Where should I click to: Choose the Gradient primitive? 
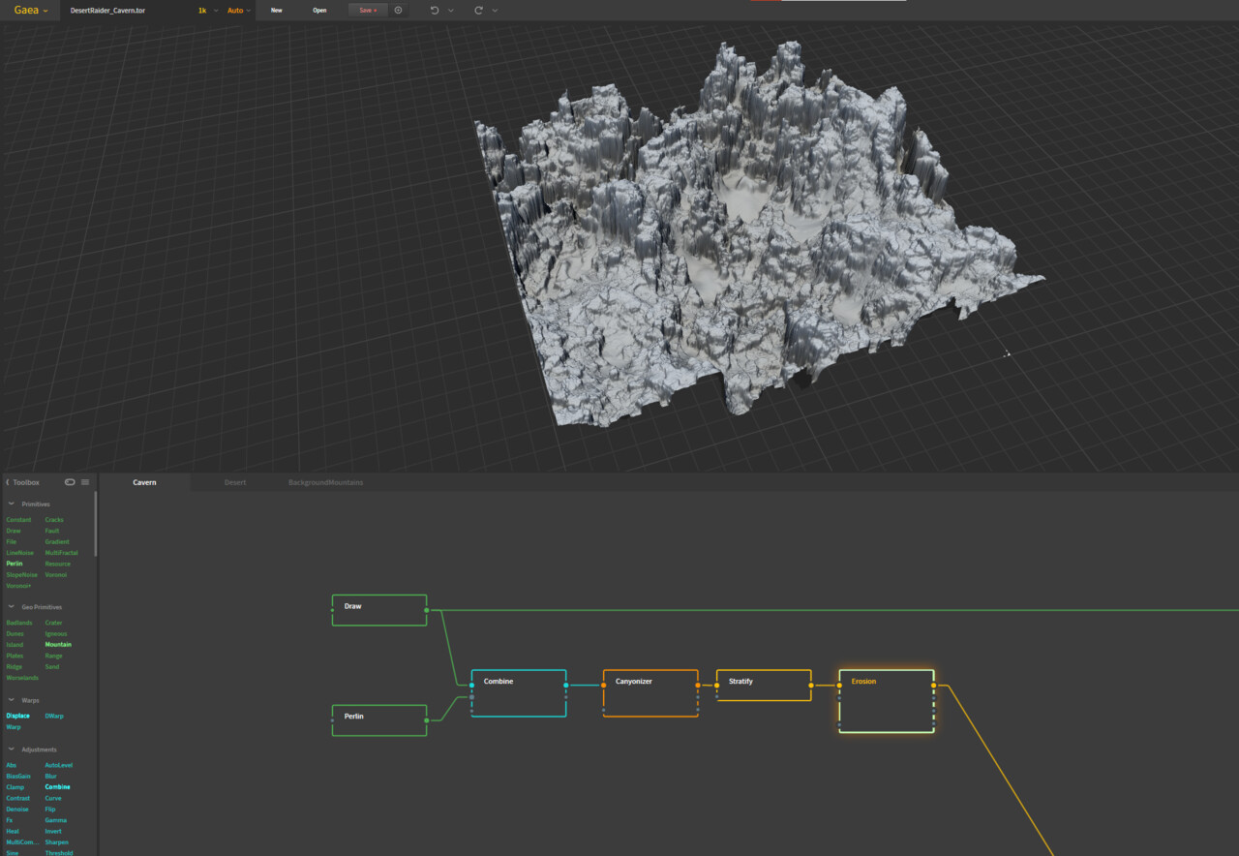click(56, 541)
